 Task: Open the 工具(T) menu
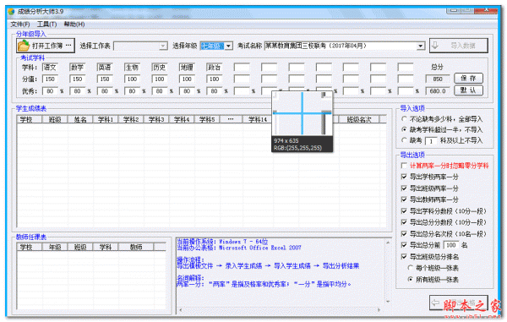tap(46, 25)
